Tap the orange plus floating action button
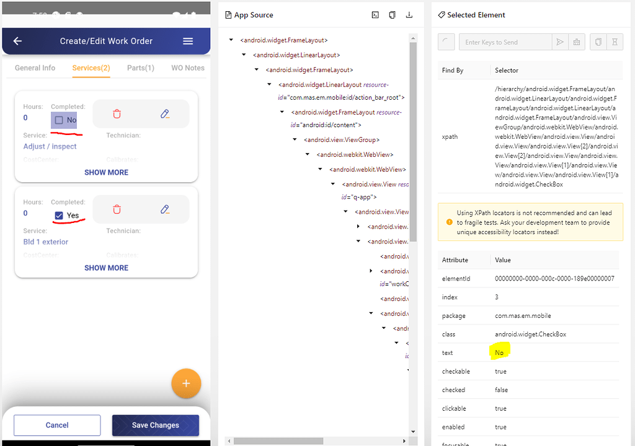 [x=186, y=383]
